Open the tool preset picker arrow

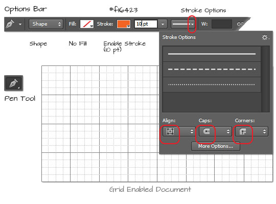point(20,24)
